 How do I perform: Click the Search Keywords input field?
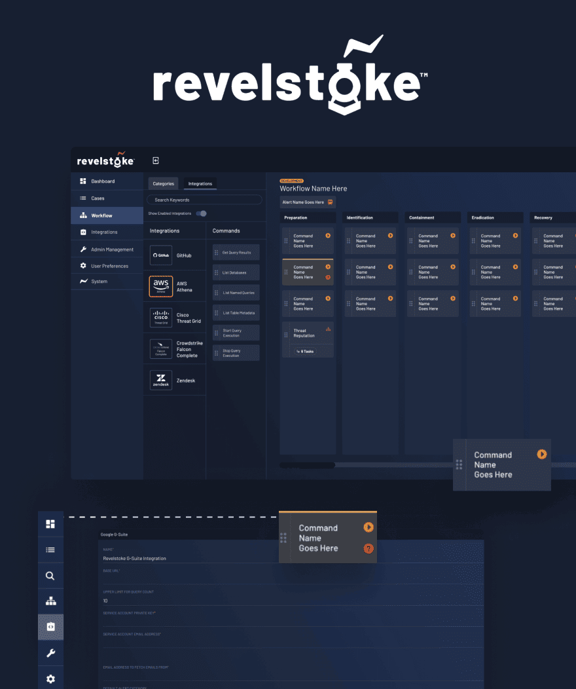pyautogui.click(x=204, y=199)
